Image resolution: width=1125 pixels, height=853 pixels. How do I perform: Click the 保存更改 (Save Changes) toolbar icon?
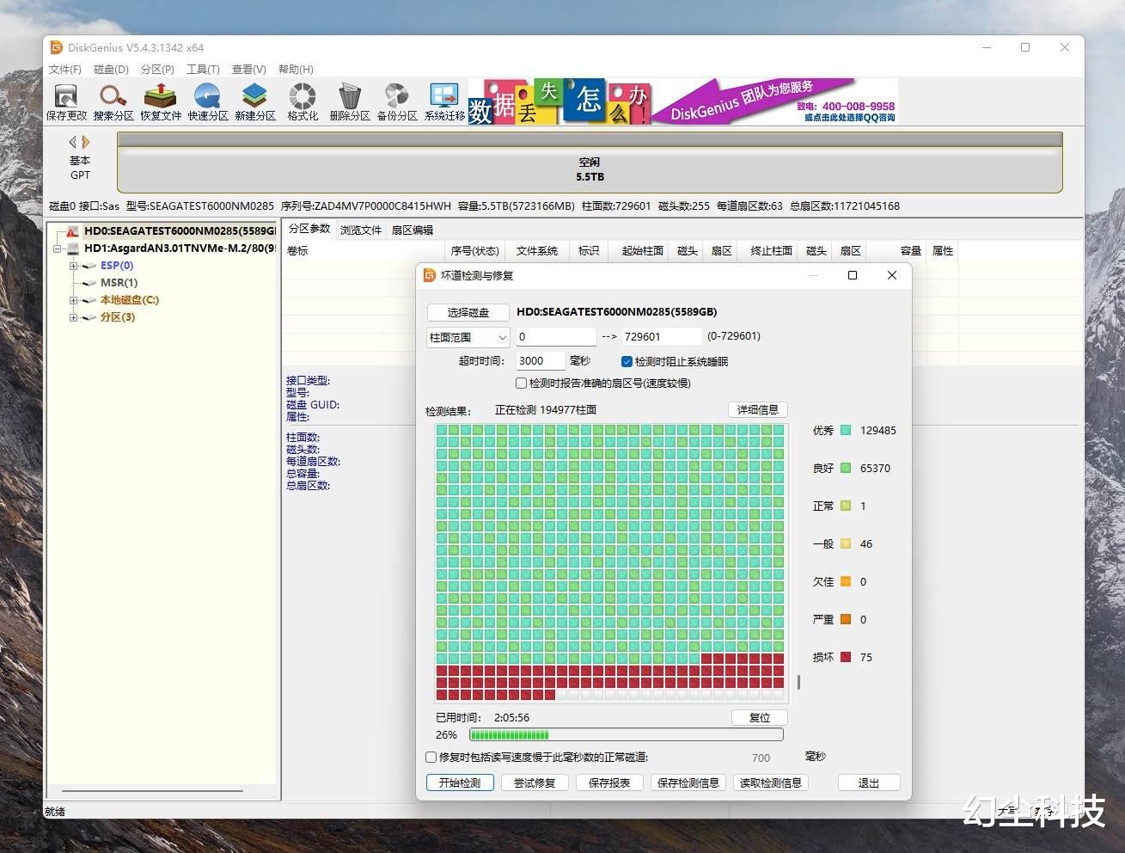pos(66,101)
